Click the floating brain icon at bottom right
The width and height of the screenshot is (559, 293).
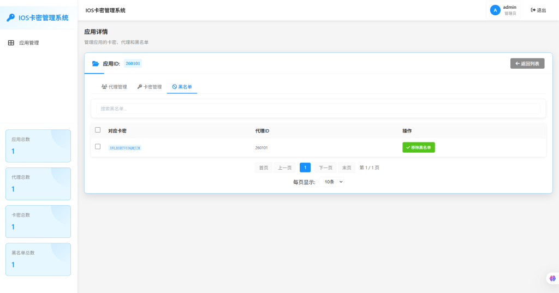pyautogui.click(x=551, y=278)
